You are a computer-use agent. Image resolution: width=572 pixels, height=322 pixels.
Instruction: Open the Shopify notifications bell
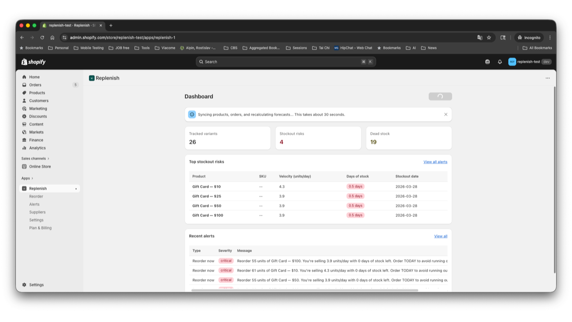pyautogui.click(x=500, y=62)
